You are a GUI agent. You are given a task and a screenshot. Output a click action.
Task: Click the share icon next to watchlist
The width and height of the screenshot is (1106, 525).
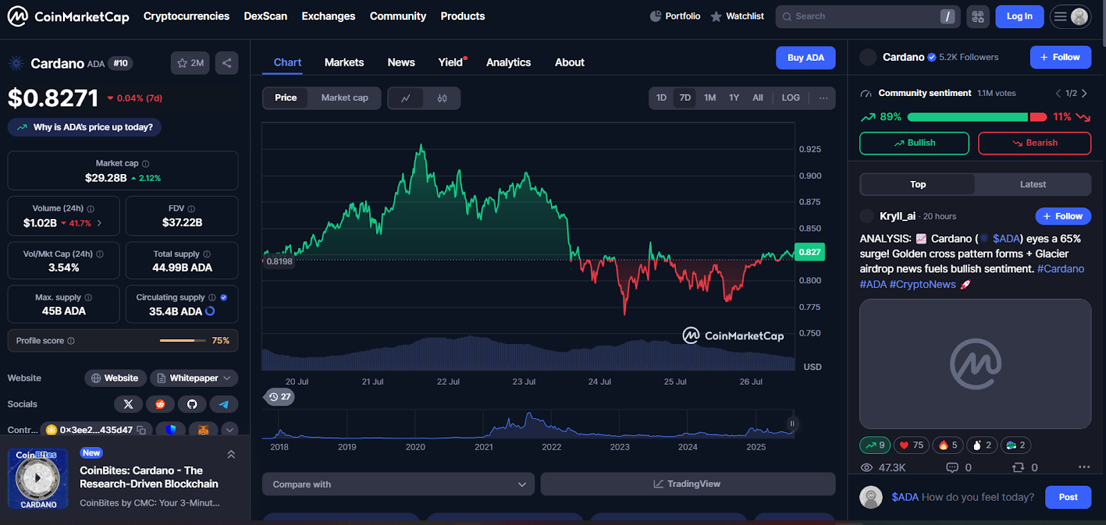(227, 63)
